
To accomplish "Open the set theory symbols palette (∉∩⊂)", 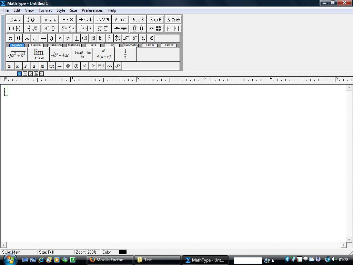I will [120, 20].
